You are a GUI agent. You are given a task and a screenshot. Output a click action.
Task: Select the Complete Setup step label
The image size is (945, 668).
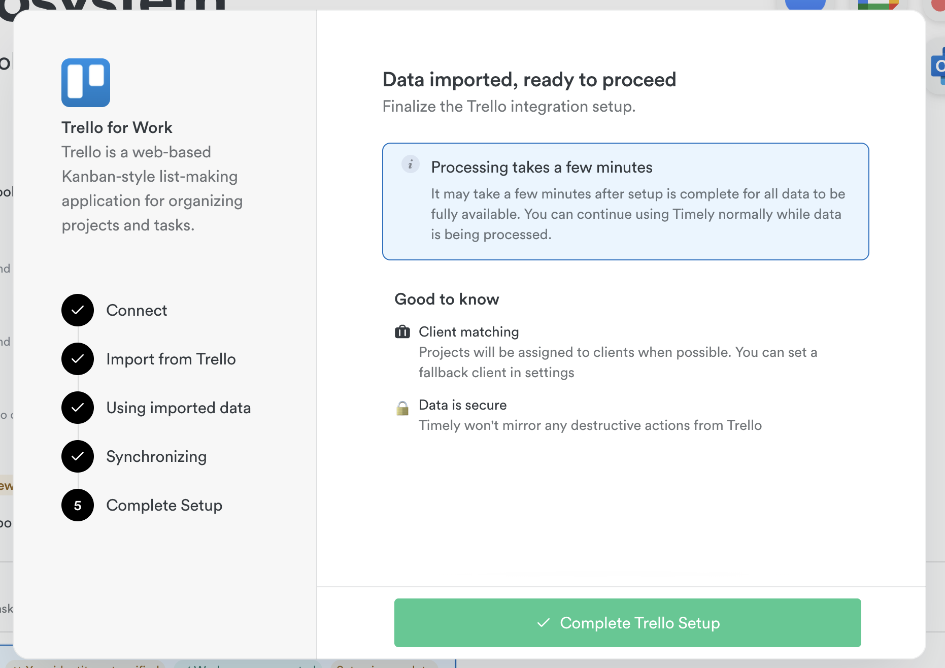[164, 505]
